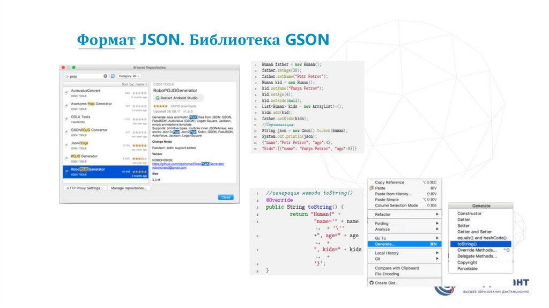549x308 pixels.
Task: Click the HTTP Proxy Settings... button
Action: (x=85, y=188)
